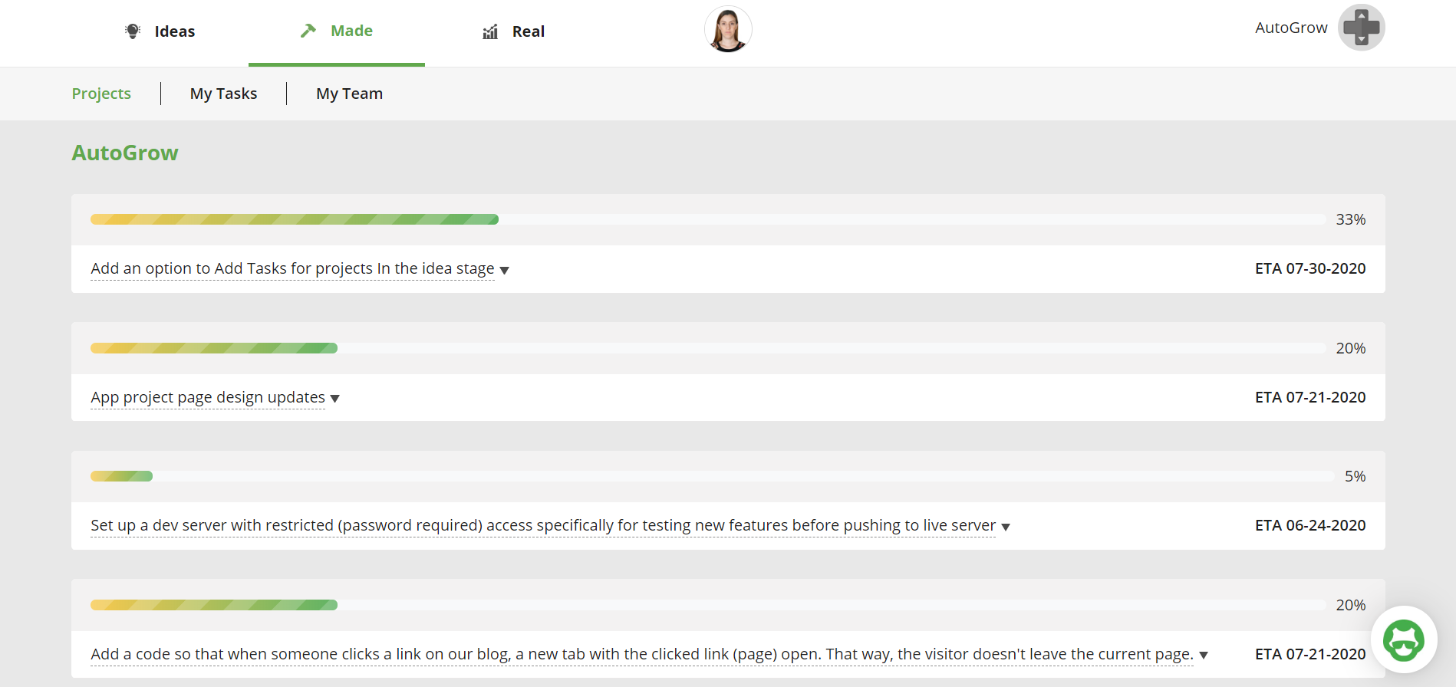Open 'App project page design updates' project
This screenshot has height=687, width=1456.
click(208, 397)
